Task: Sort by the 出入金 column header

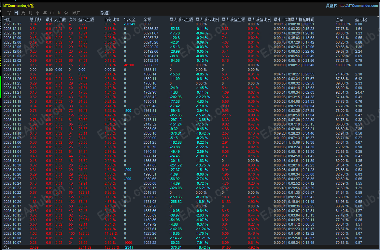Action: pyautogui.click(x=130, y=20)
